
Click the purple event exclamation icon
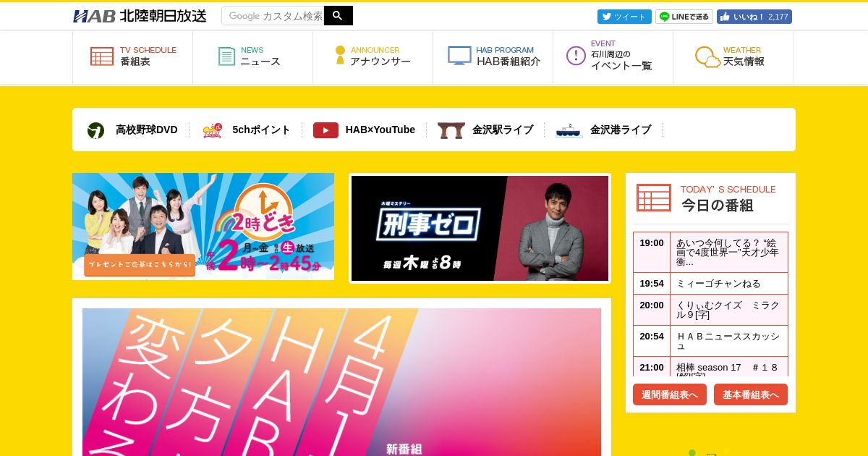tap(576, 56)
